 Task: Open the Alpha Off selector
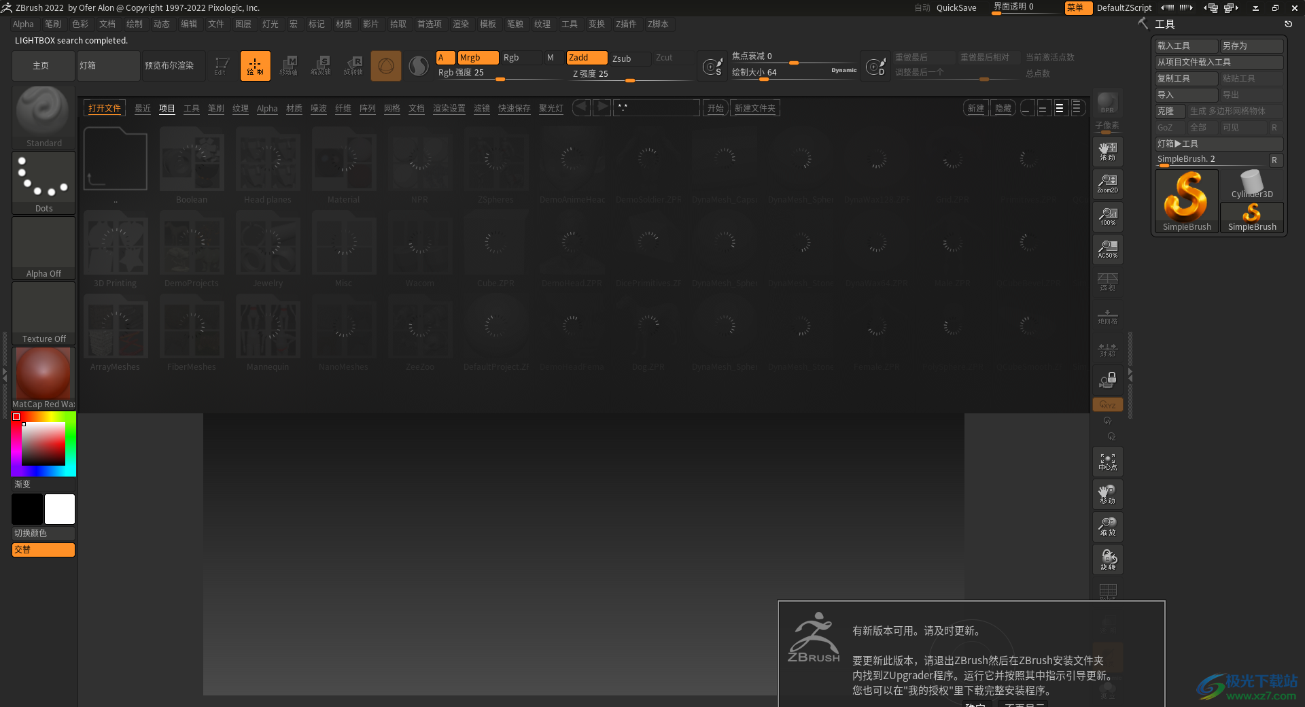tap(43, 247)
